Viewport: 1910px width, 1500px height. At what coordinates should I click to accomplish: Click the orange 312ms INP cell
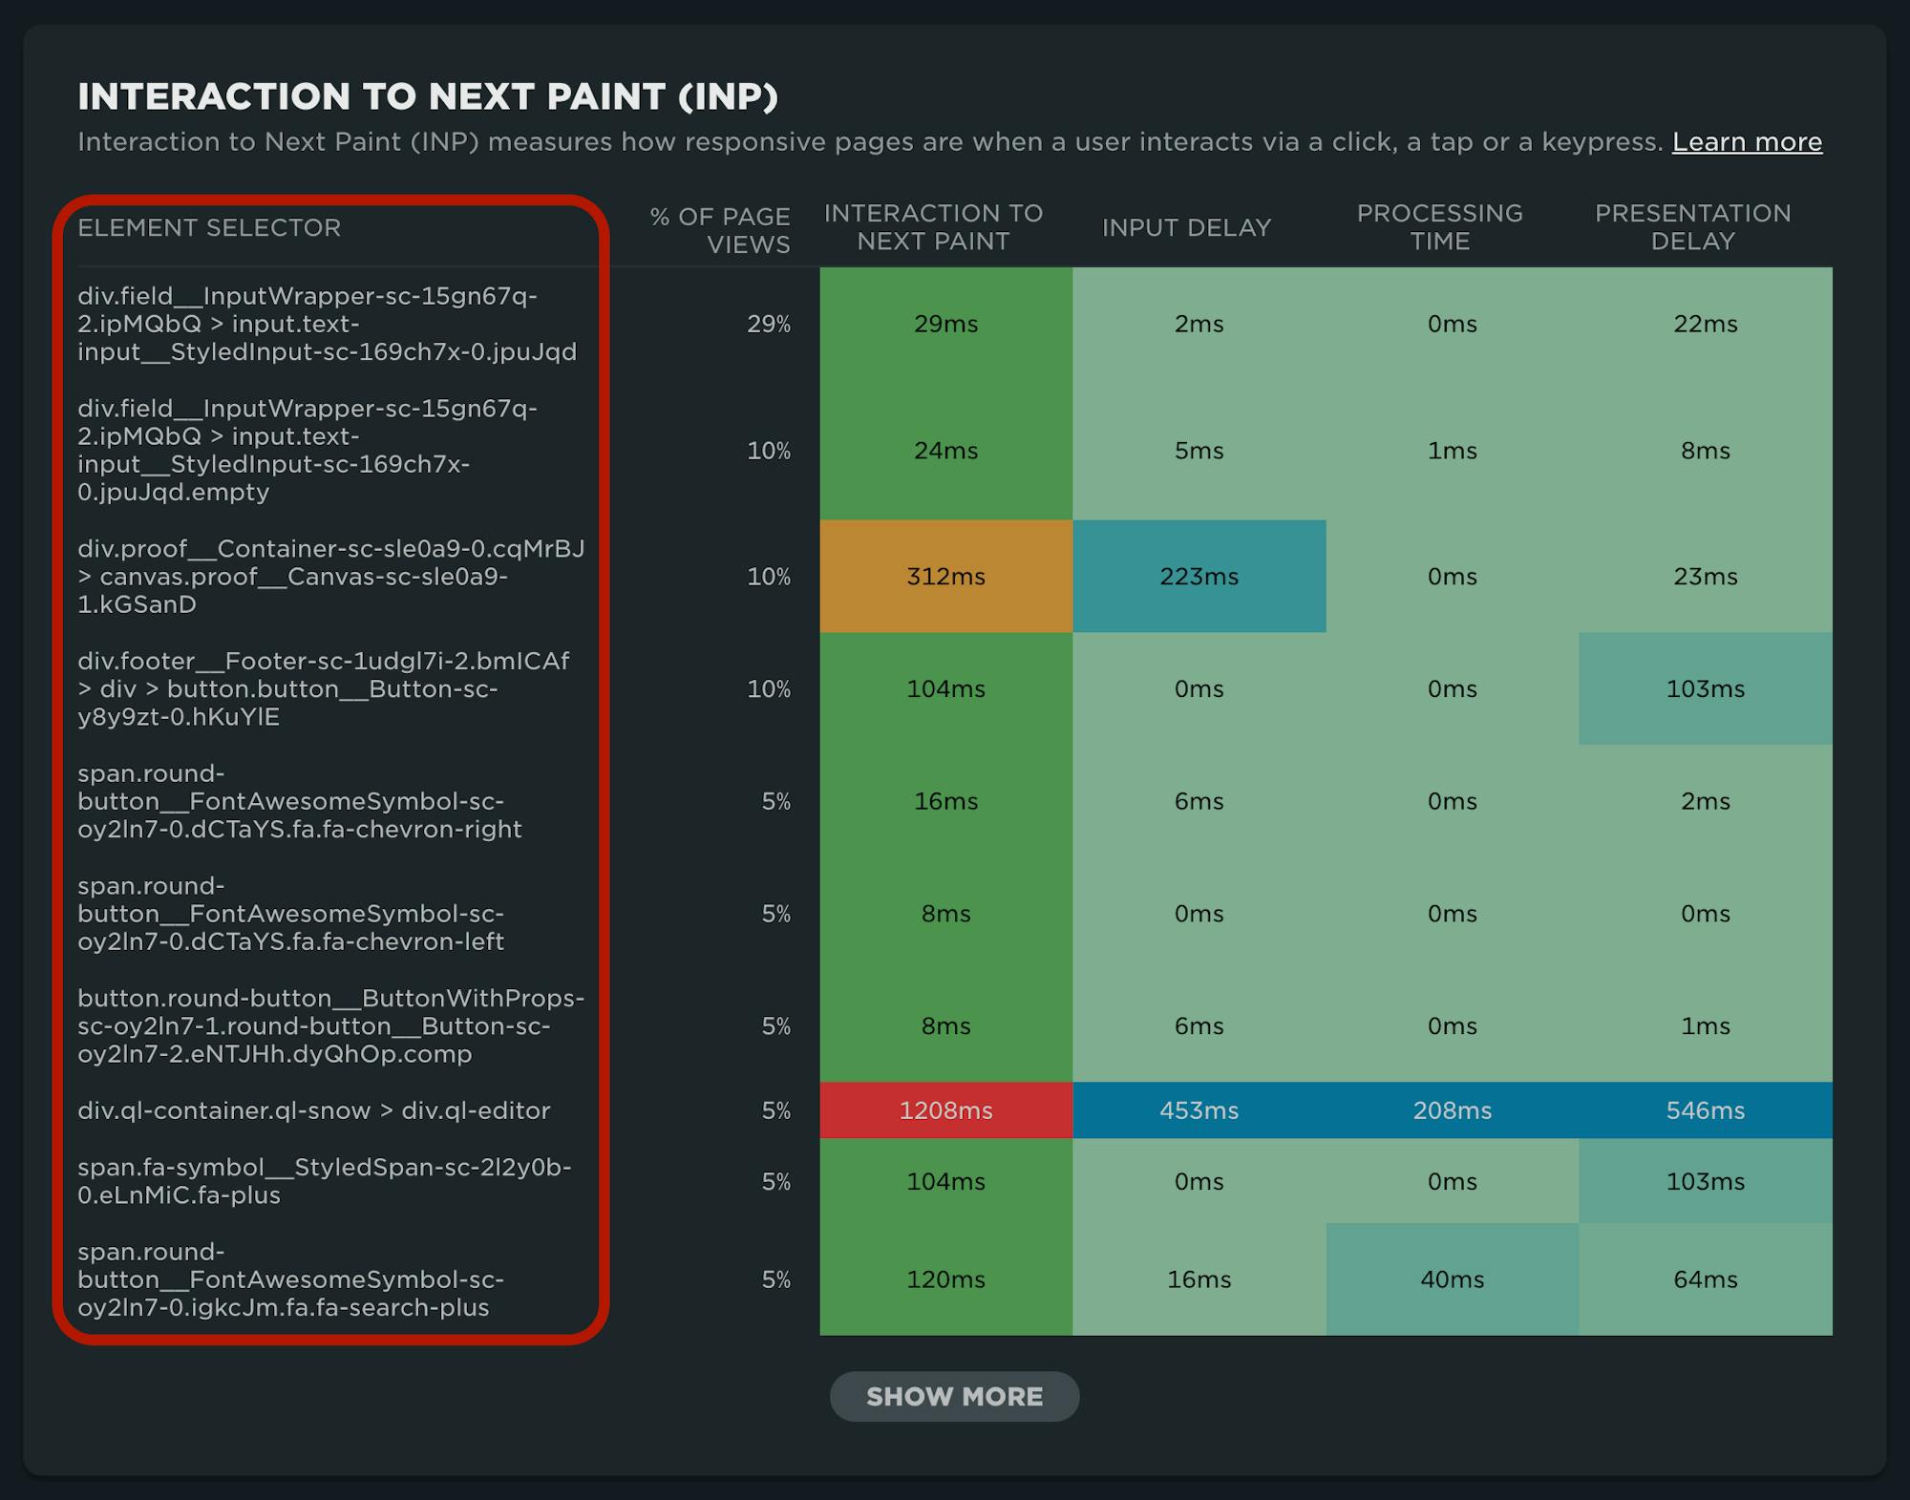point(945,577)
